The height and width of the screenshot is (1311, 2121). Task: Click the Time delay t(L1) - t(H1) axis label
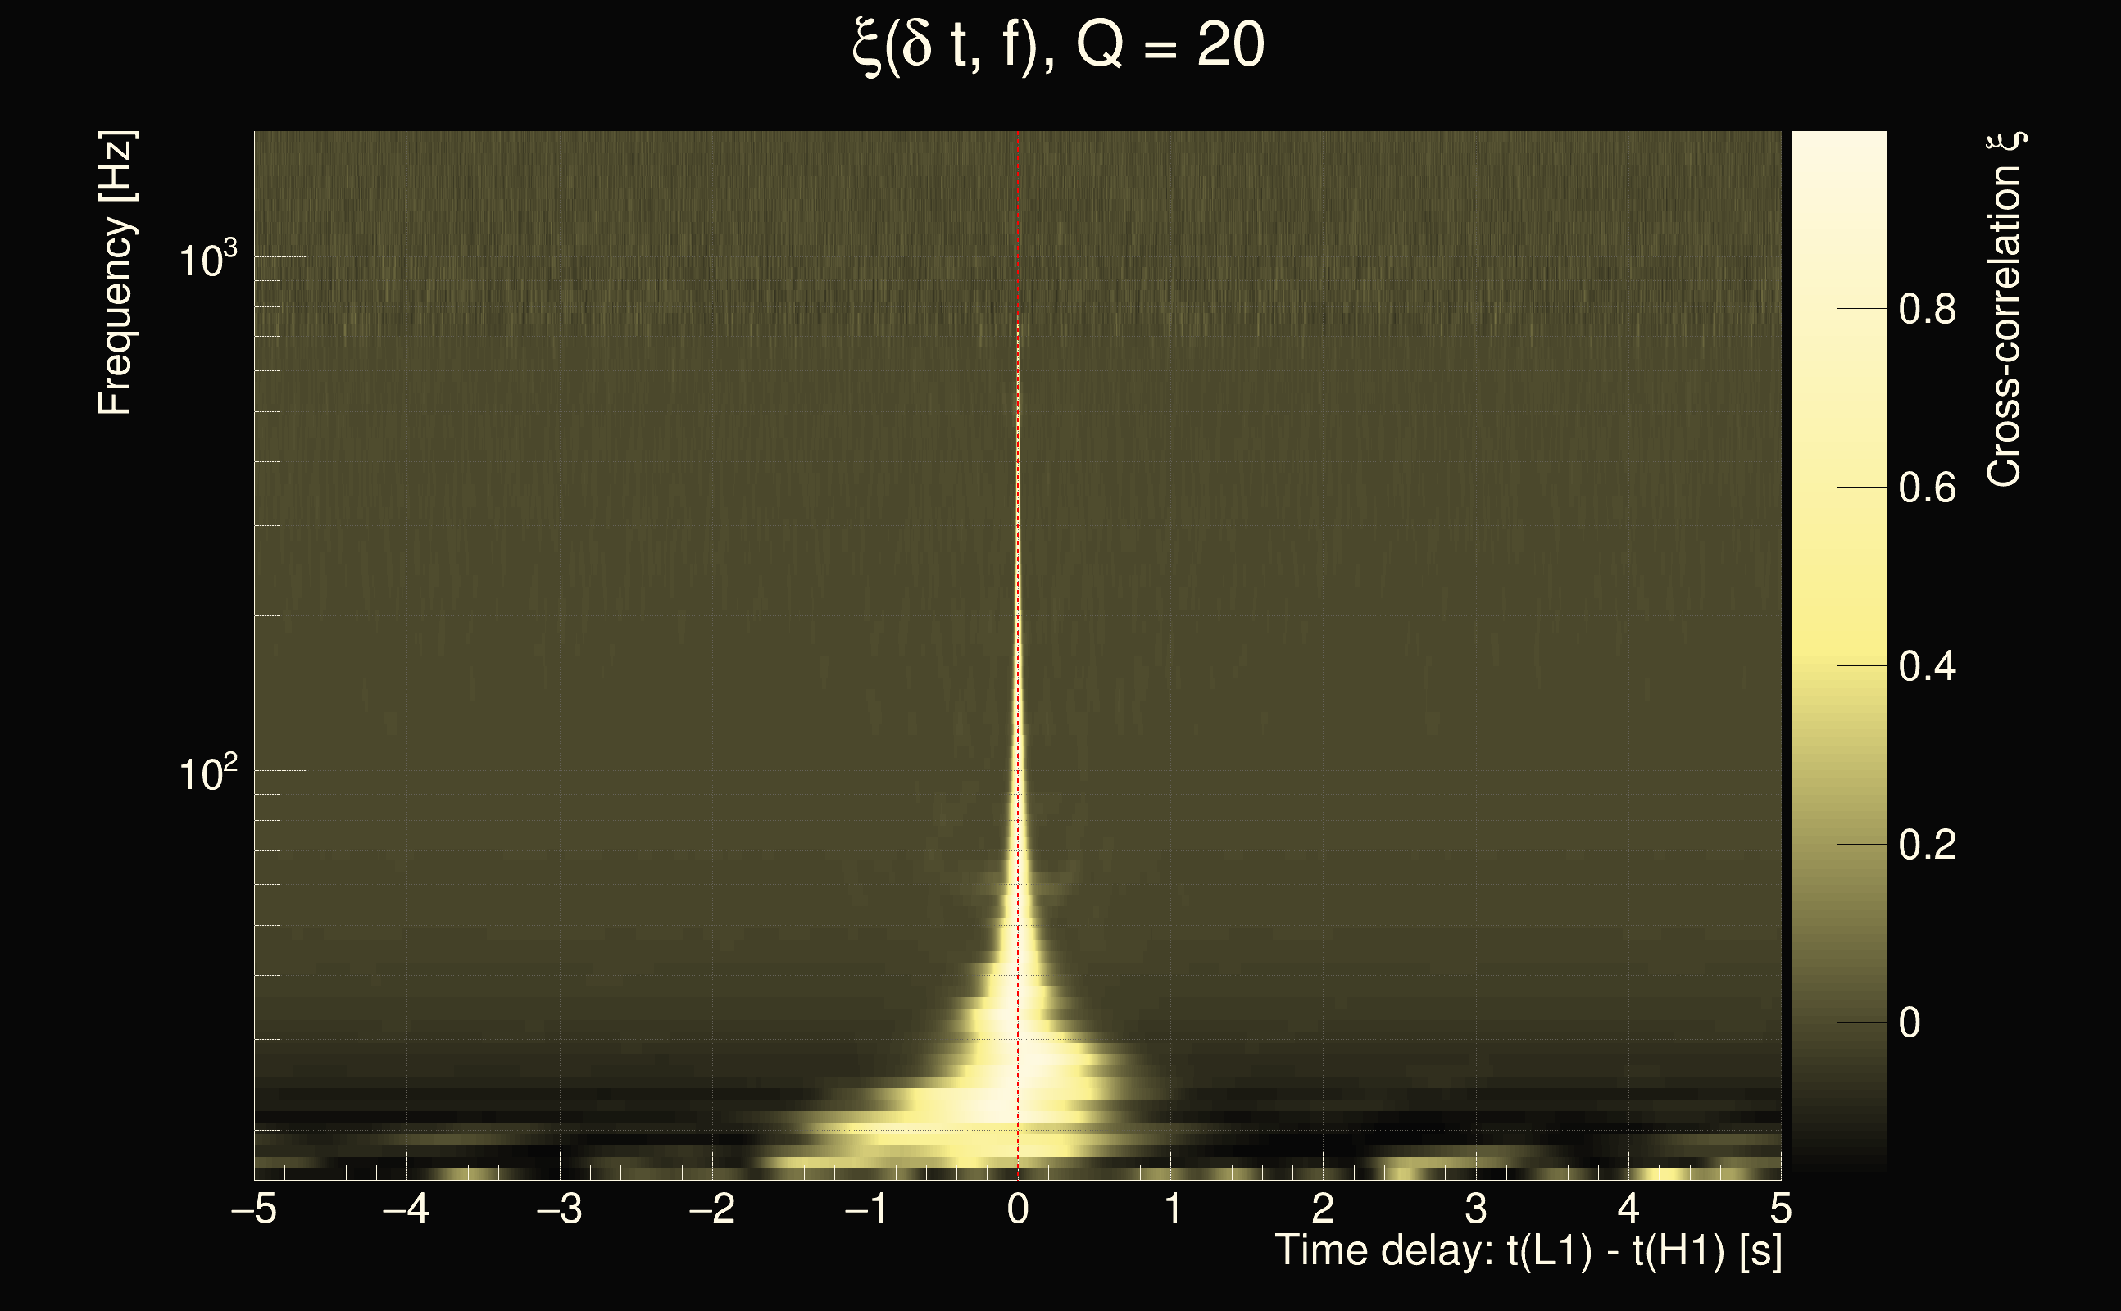click(x=1528, y=1250)
